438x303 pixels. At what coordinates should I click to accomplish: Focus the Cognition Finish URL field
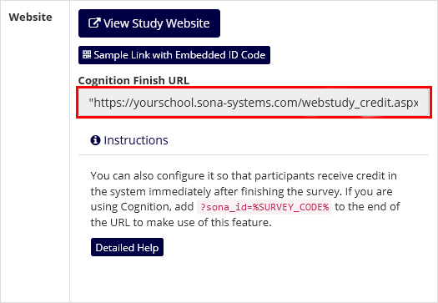coord(254,103)
